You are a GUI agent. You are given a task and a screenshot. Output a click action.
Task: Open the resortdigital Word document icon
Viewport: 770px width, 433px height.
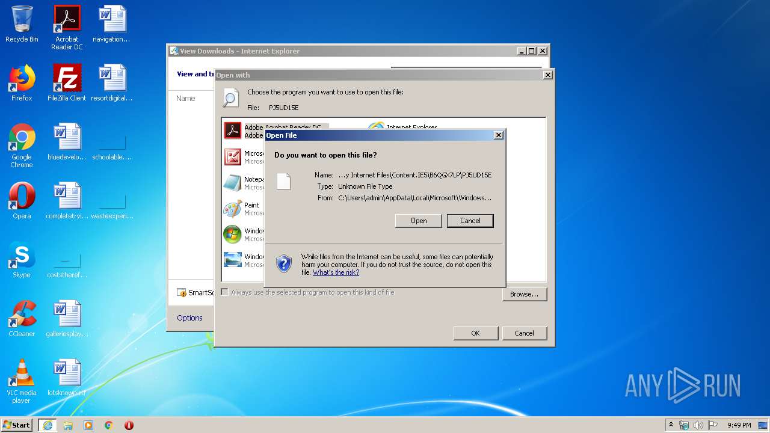click(x=112, y=83)
